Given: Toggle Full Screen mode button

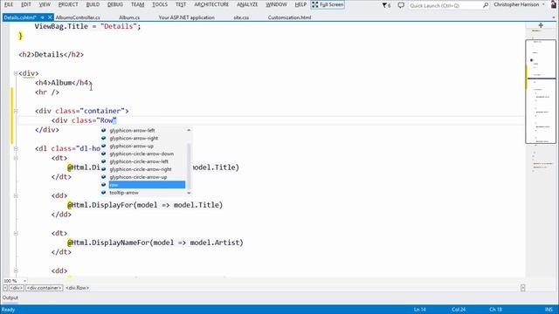Looking at the screenshot, I should coord(328,4).
